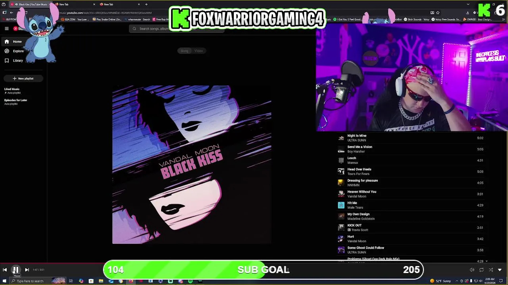The height and width of the screenshot is (285, 508).
Task: Click the Hit Me teal thumbnail
Action: pos(341,205)
